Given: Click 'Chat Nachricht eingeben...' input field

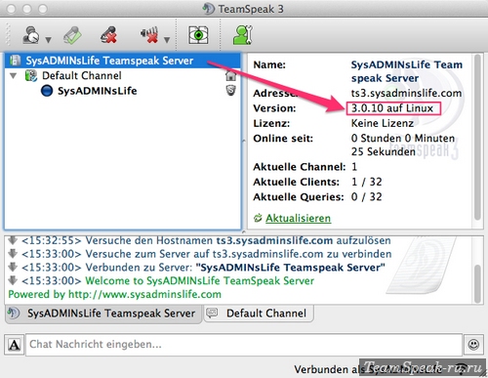Looking at the screenshot, I should [244, 344].
